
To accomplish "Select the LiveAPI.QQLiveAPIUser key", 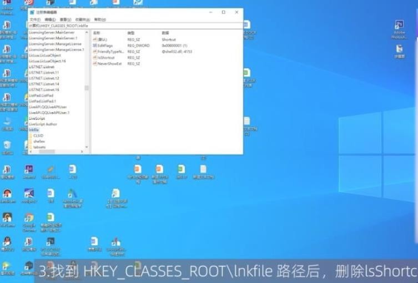I will [x=48, y=107].
